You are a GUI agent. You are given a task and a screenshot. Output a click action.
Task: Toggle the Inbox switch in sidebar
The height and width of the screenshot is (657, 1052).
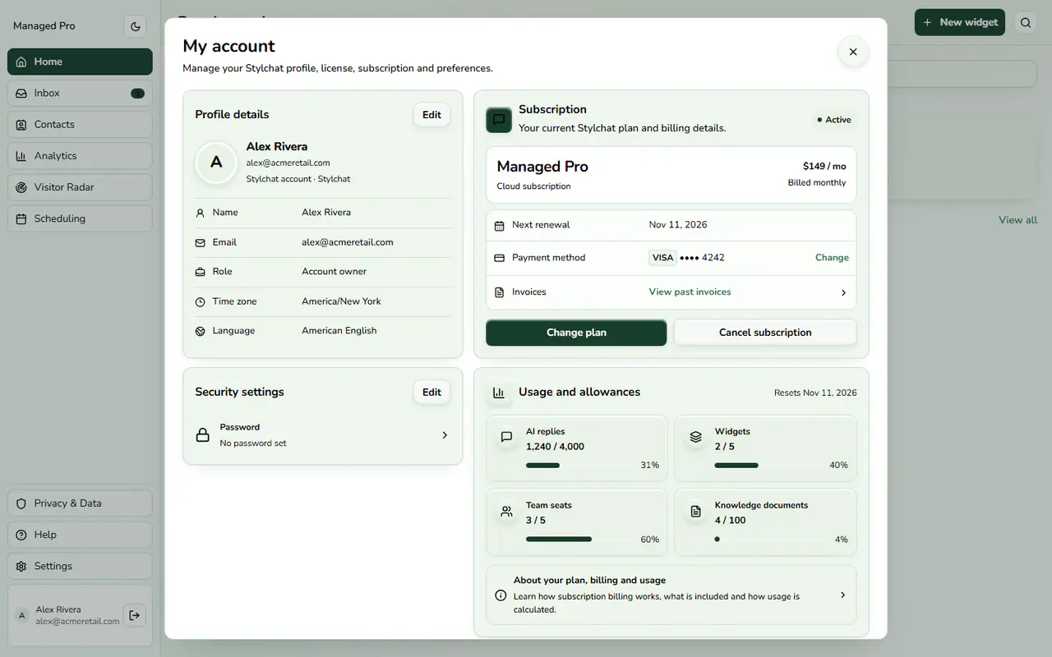coord(137,94)
